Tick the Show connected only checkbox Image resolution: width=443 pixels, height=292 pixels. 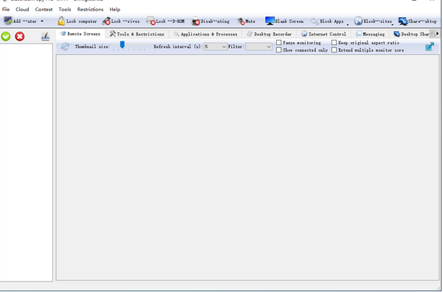tap(279, 50)
